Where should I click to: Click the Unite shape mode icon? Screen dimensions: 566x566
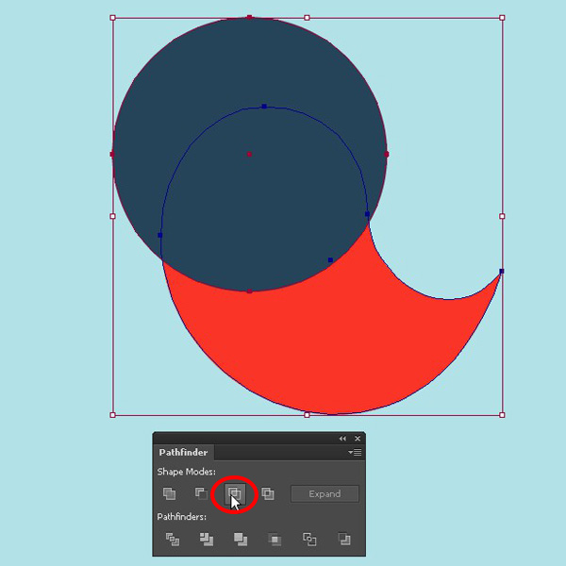click(x=169, y=493)
